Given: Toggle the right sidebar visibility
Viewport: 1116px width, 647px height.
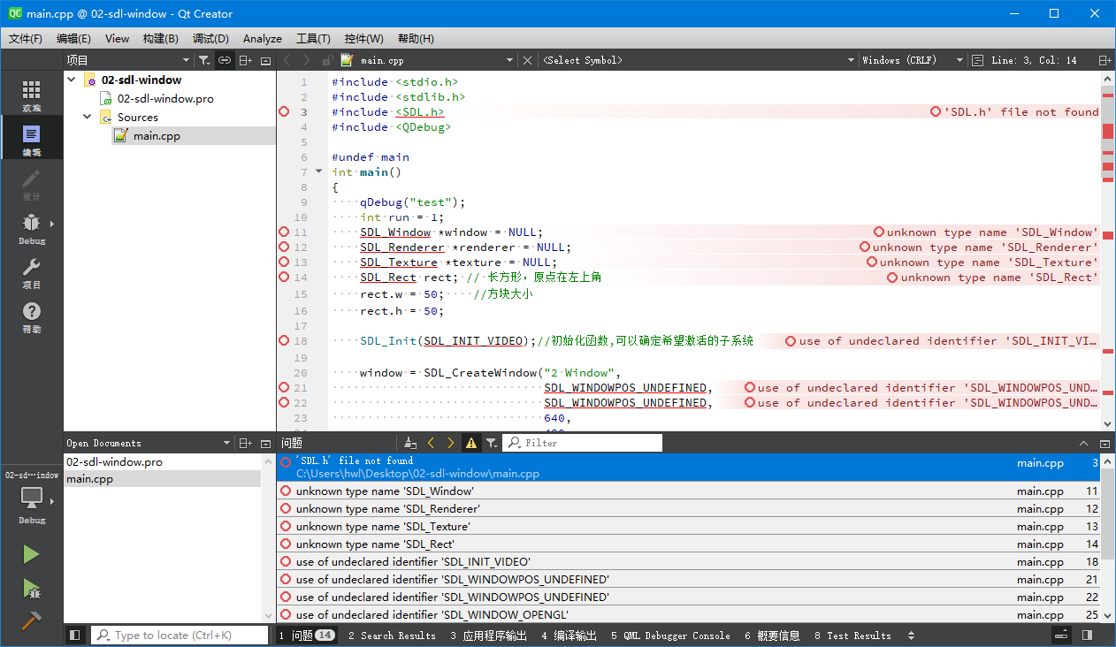Looking at the screenshot, I should tap(1087, 636).
